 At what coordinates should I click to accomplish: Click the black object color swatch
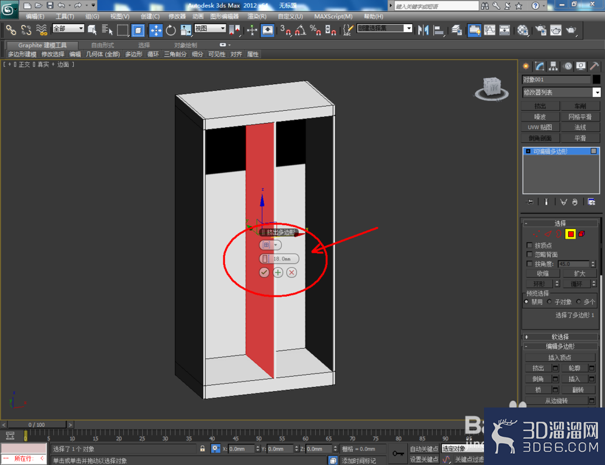coord(597,79)
